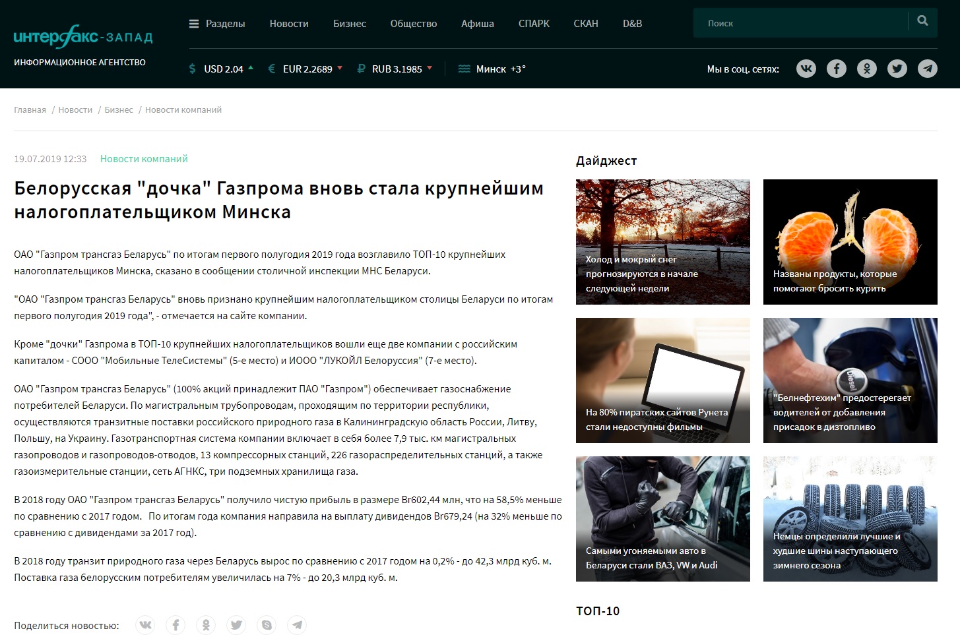This screenshot has height=635, width=960.
Task: Go to Новости компаний in breadcrumbs
Action: pos(183,110)
